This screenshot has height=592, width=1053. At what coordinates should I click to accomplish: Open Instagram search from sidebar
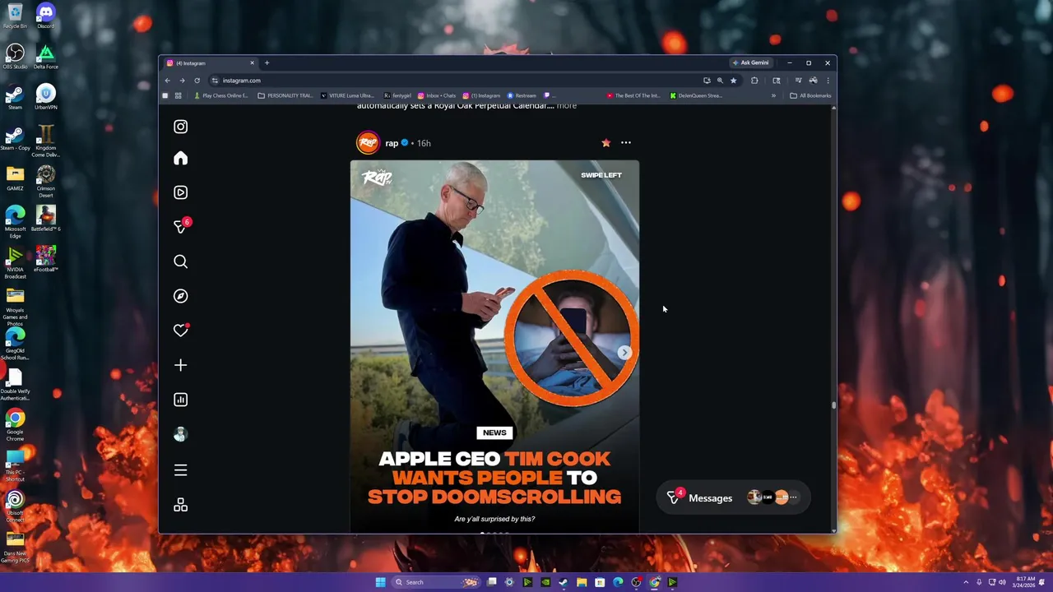[180, 261]
